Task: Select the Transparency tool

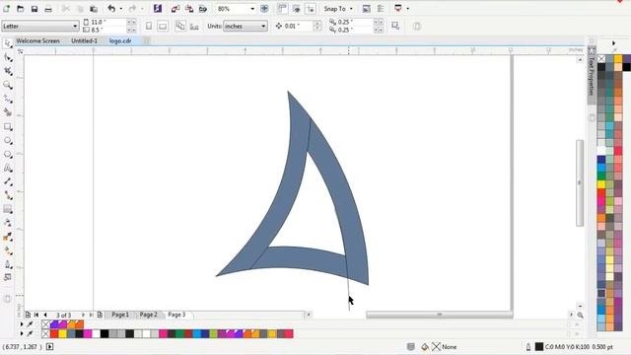Action: pyautogui.click(x=8, y=223)
